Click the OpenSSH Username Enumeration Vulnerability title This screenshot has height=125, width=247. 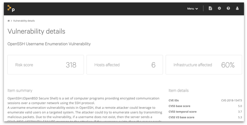click(x=49, y=44)
